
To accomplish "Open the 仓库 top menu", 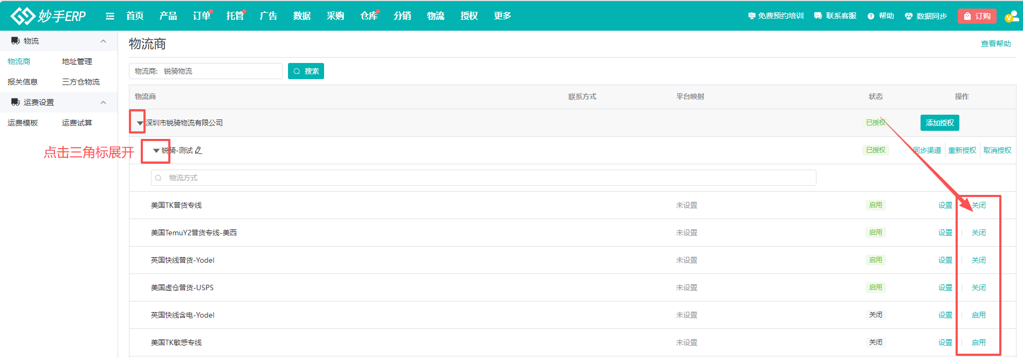I will [x=369, y=16].
